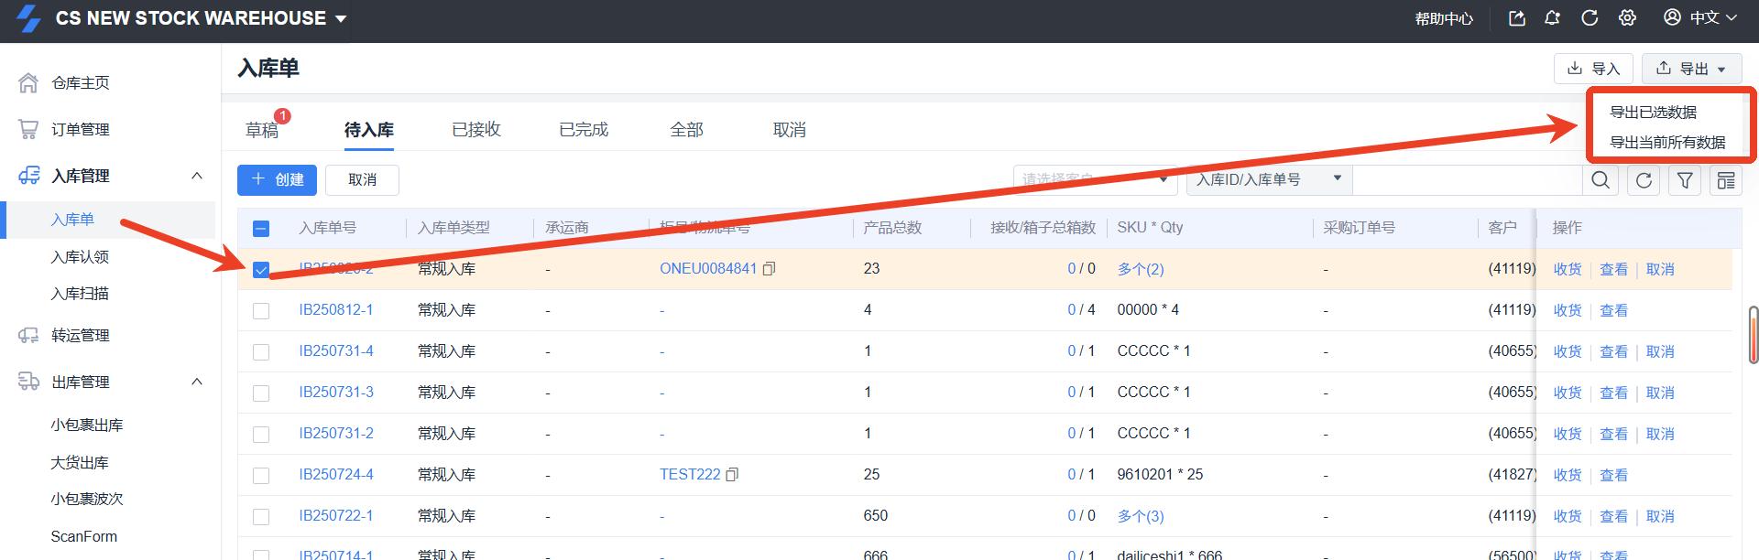Open inbound order link IB250731-4
This screenshot has width=1759, height=560.
[336, 351]
